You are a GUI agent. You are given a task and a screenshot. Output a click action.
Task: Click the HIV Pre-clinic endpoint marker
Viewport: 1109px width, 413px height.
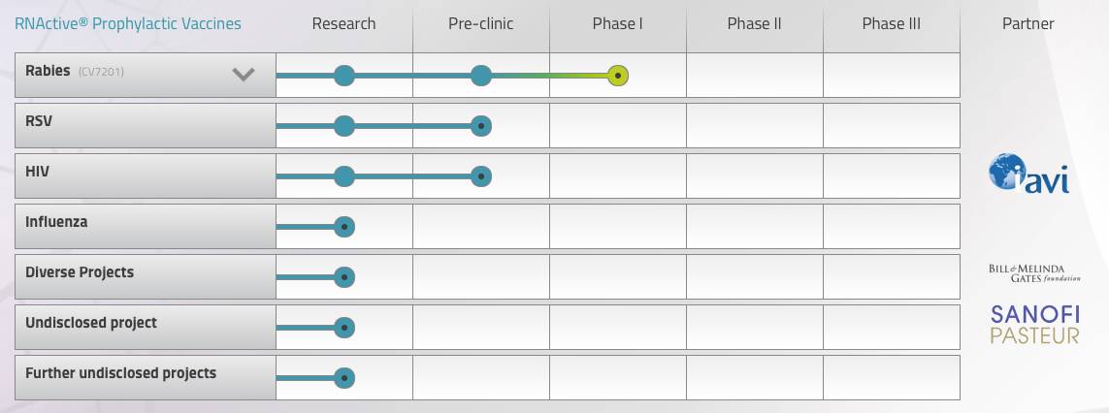[x=481, y=176]
